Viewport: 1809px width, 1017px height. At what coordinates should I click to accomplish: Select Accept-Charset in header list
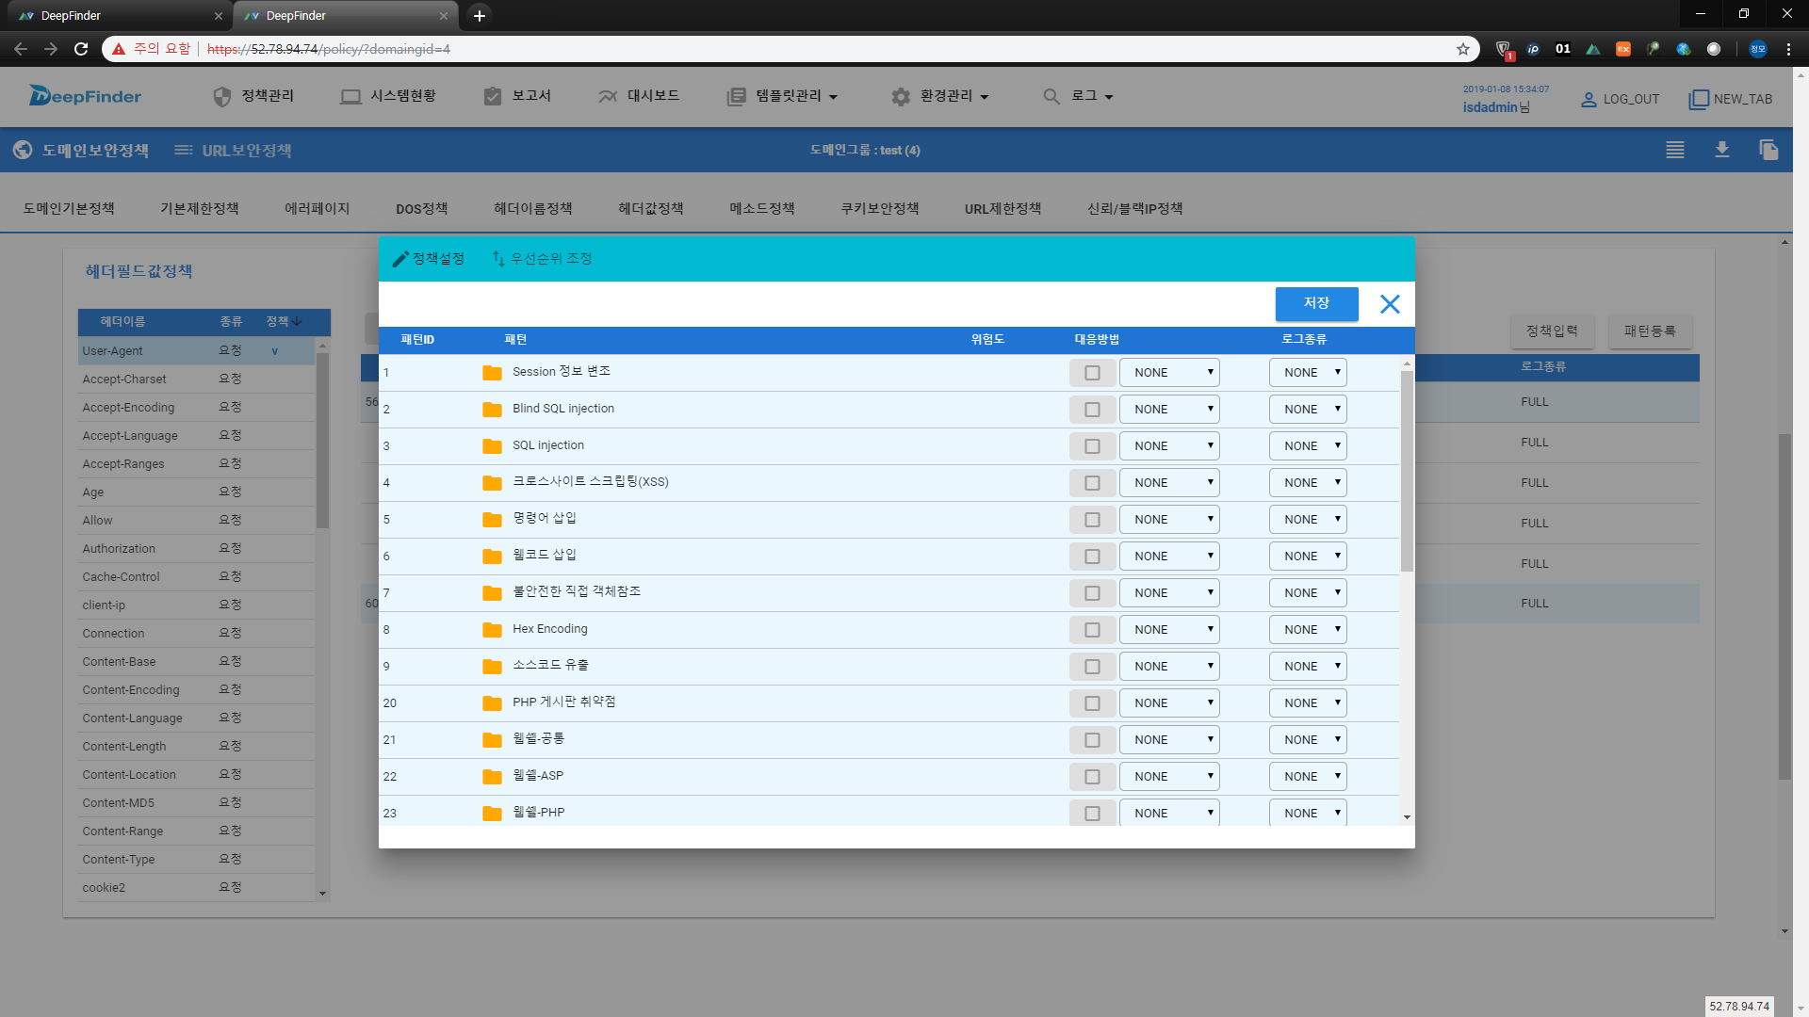(197, 379)
